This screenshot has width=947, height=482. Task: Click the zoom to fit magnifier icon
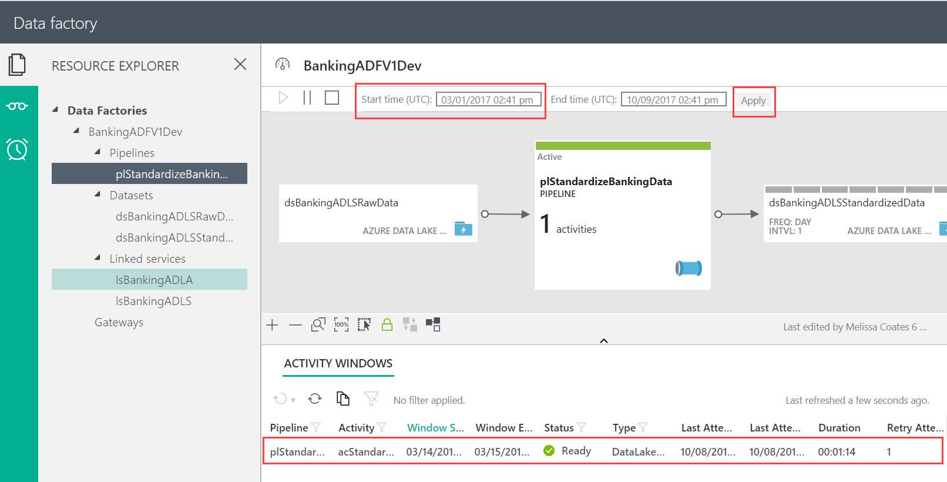click(x=318, y=324)
